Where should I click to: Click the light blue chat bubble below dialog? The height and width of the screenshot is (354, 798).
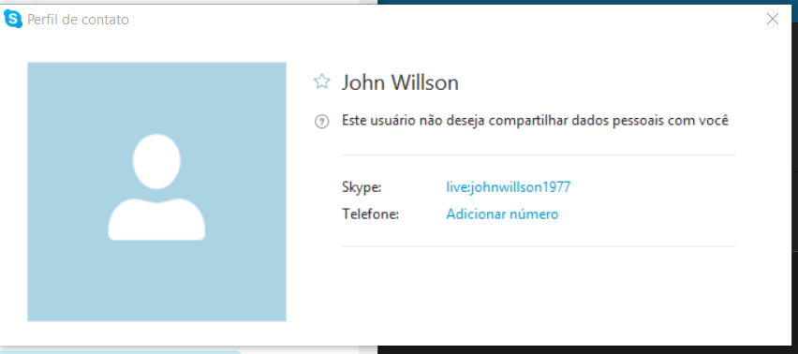pyautogui.click(x=121, y=352)
